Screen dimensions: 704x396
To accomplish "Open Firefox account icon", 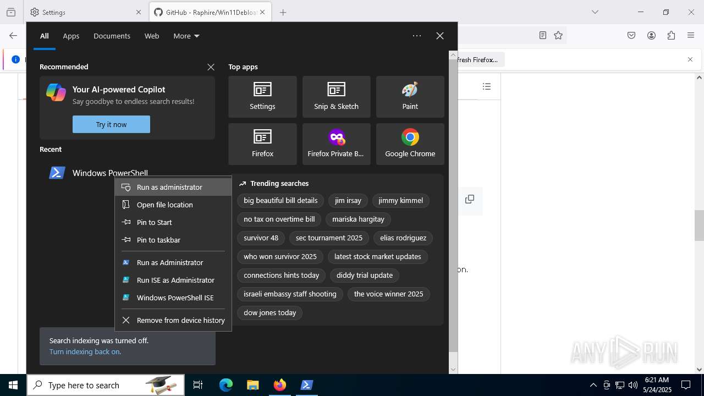I will [651, 35].
